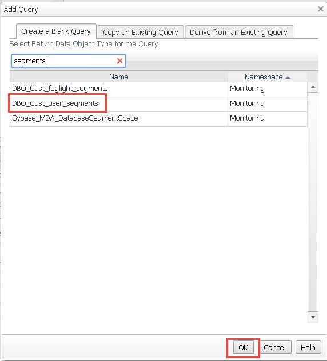This screenshot has width=327, height=361.
Task: Click Monitoring namespace of foglight_segments row
Action: click(x=247, y=89)
